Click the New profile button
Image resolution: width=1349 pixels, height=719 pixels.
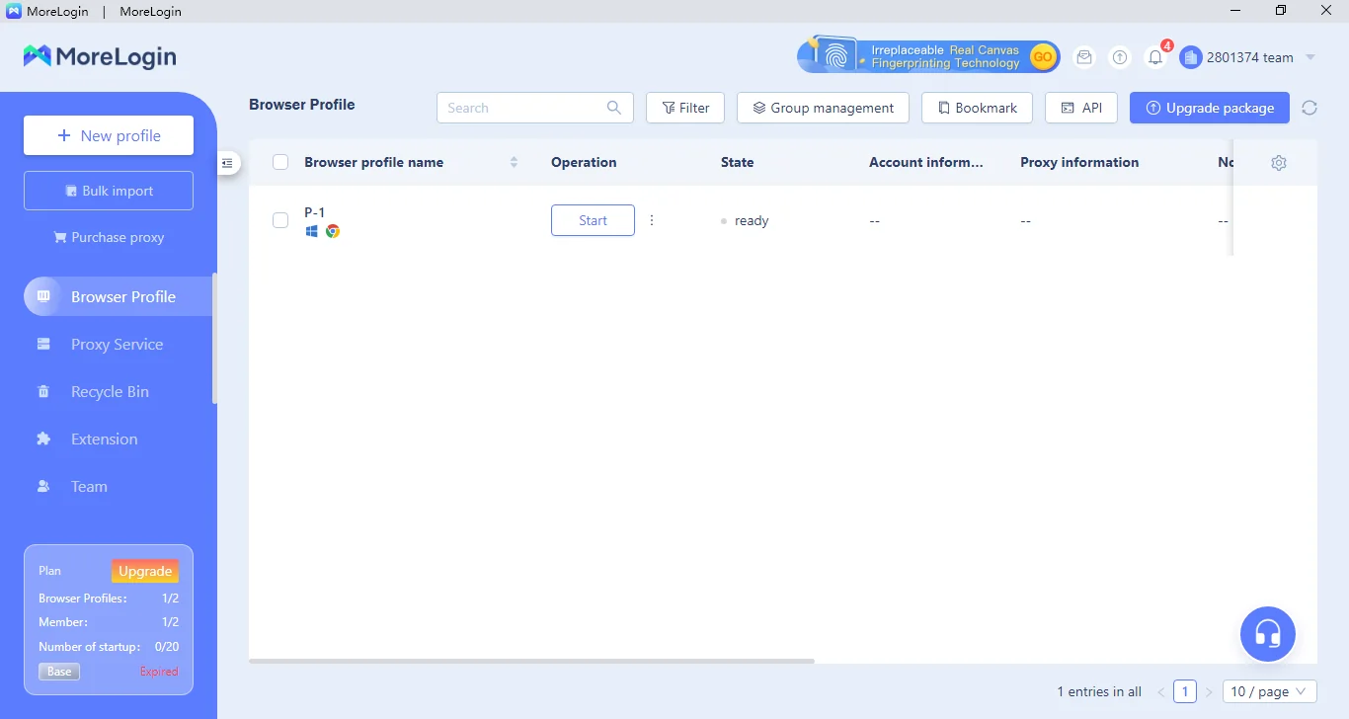pyautogui.click(x=109, y=135)
